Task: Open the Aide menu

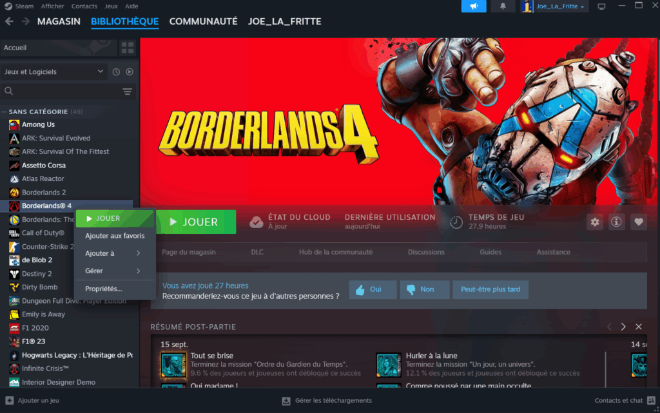Action: (x=131, y=6)
